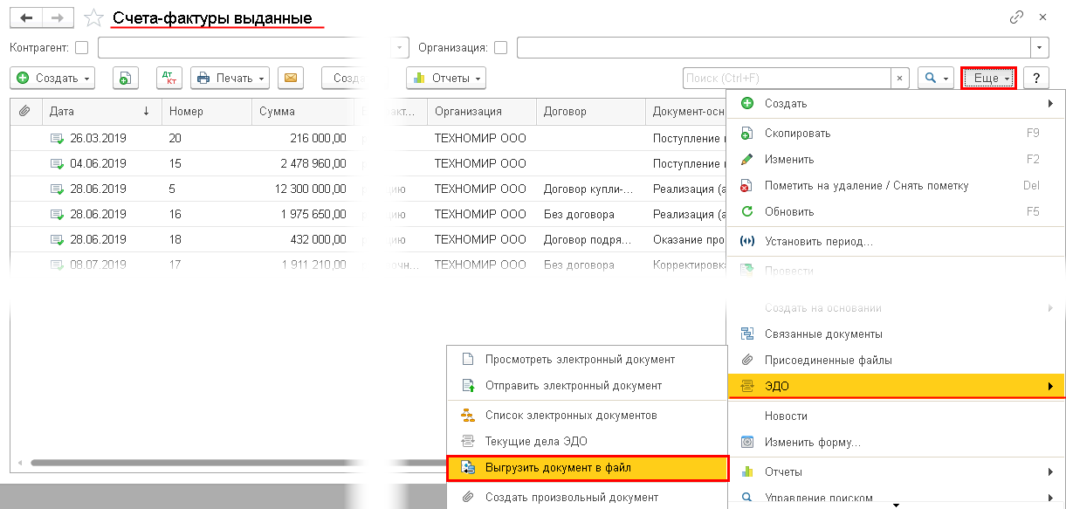Viewport: 1066px width, 509px height.
Task: Click the Еще button
Action: [989, 78]
